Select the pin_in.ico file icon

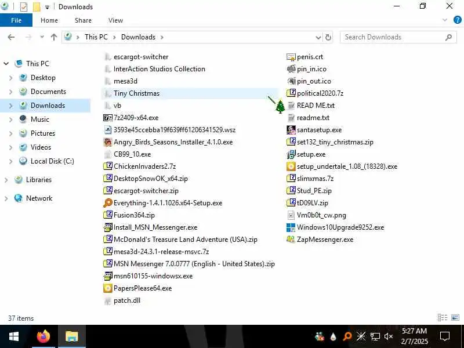291,69
